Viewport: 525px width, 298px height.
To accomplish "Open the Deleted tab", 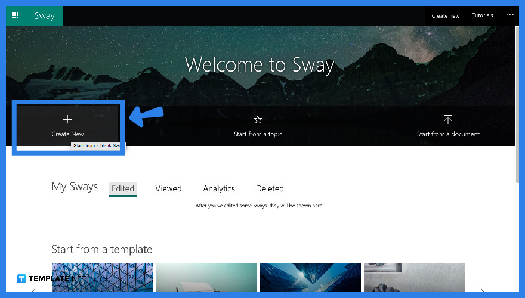I will click(x=270, y=188).
